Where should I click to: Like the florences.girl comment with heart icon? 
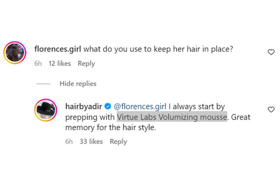271,52
